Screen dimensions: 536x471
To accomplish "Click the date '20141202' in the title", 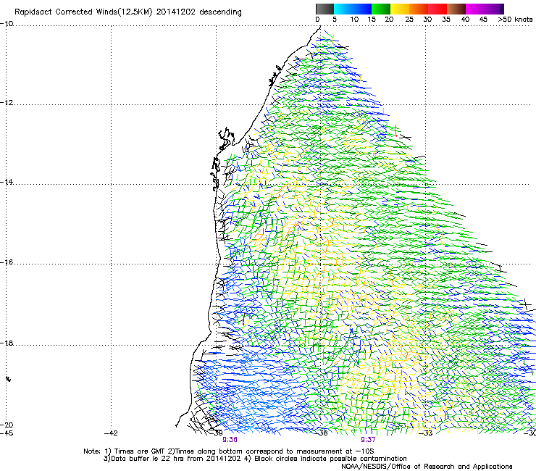I will click(176, 12).
